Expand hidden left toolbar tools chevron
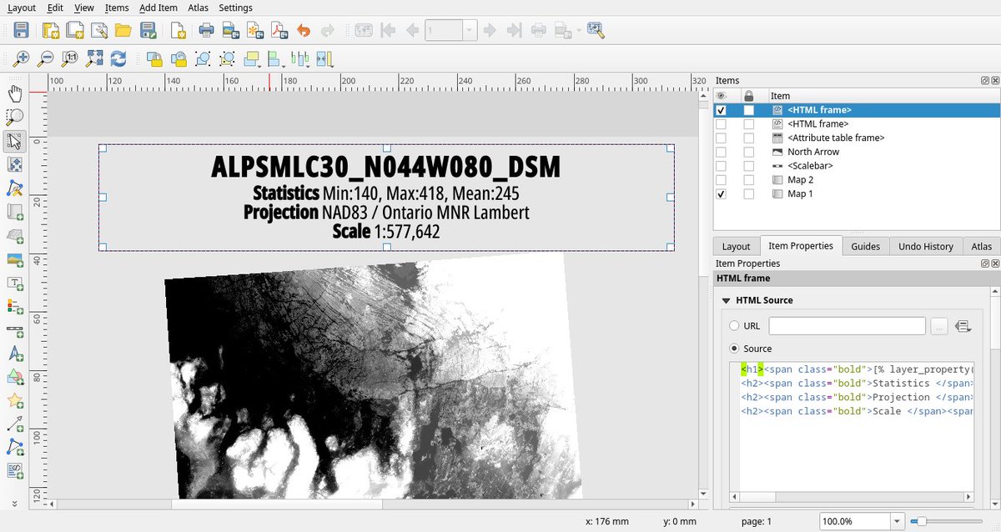Image resolution: width=1001 pixels, height=532 pixels. tap(14, 504)
